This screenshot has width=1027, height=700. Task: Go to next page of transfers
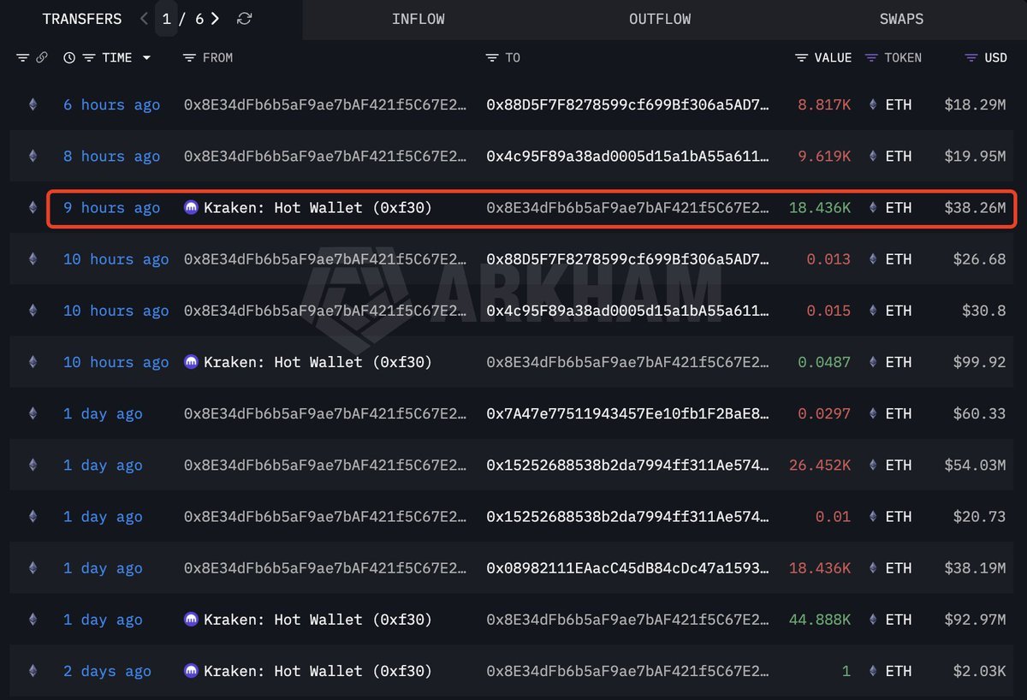(215, 19)
